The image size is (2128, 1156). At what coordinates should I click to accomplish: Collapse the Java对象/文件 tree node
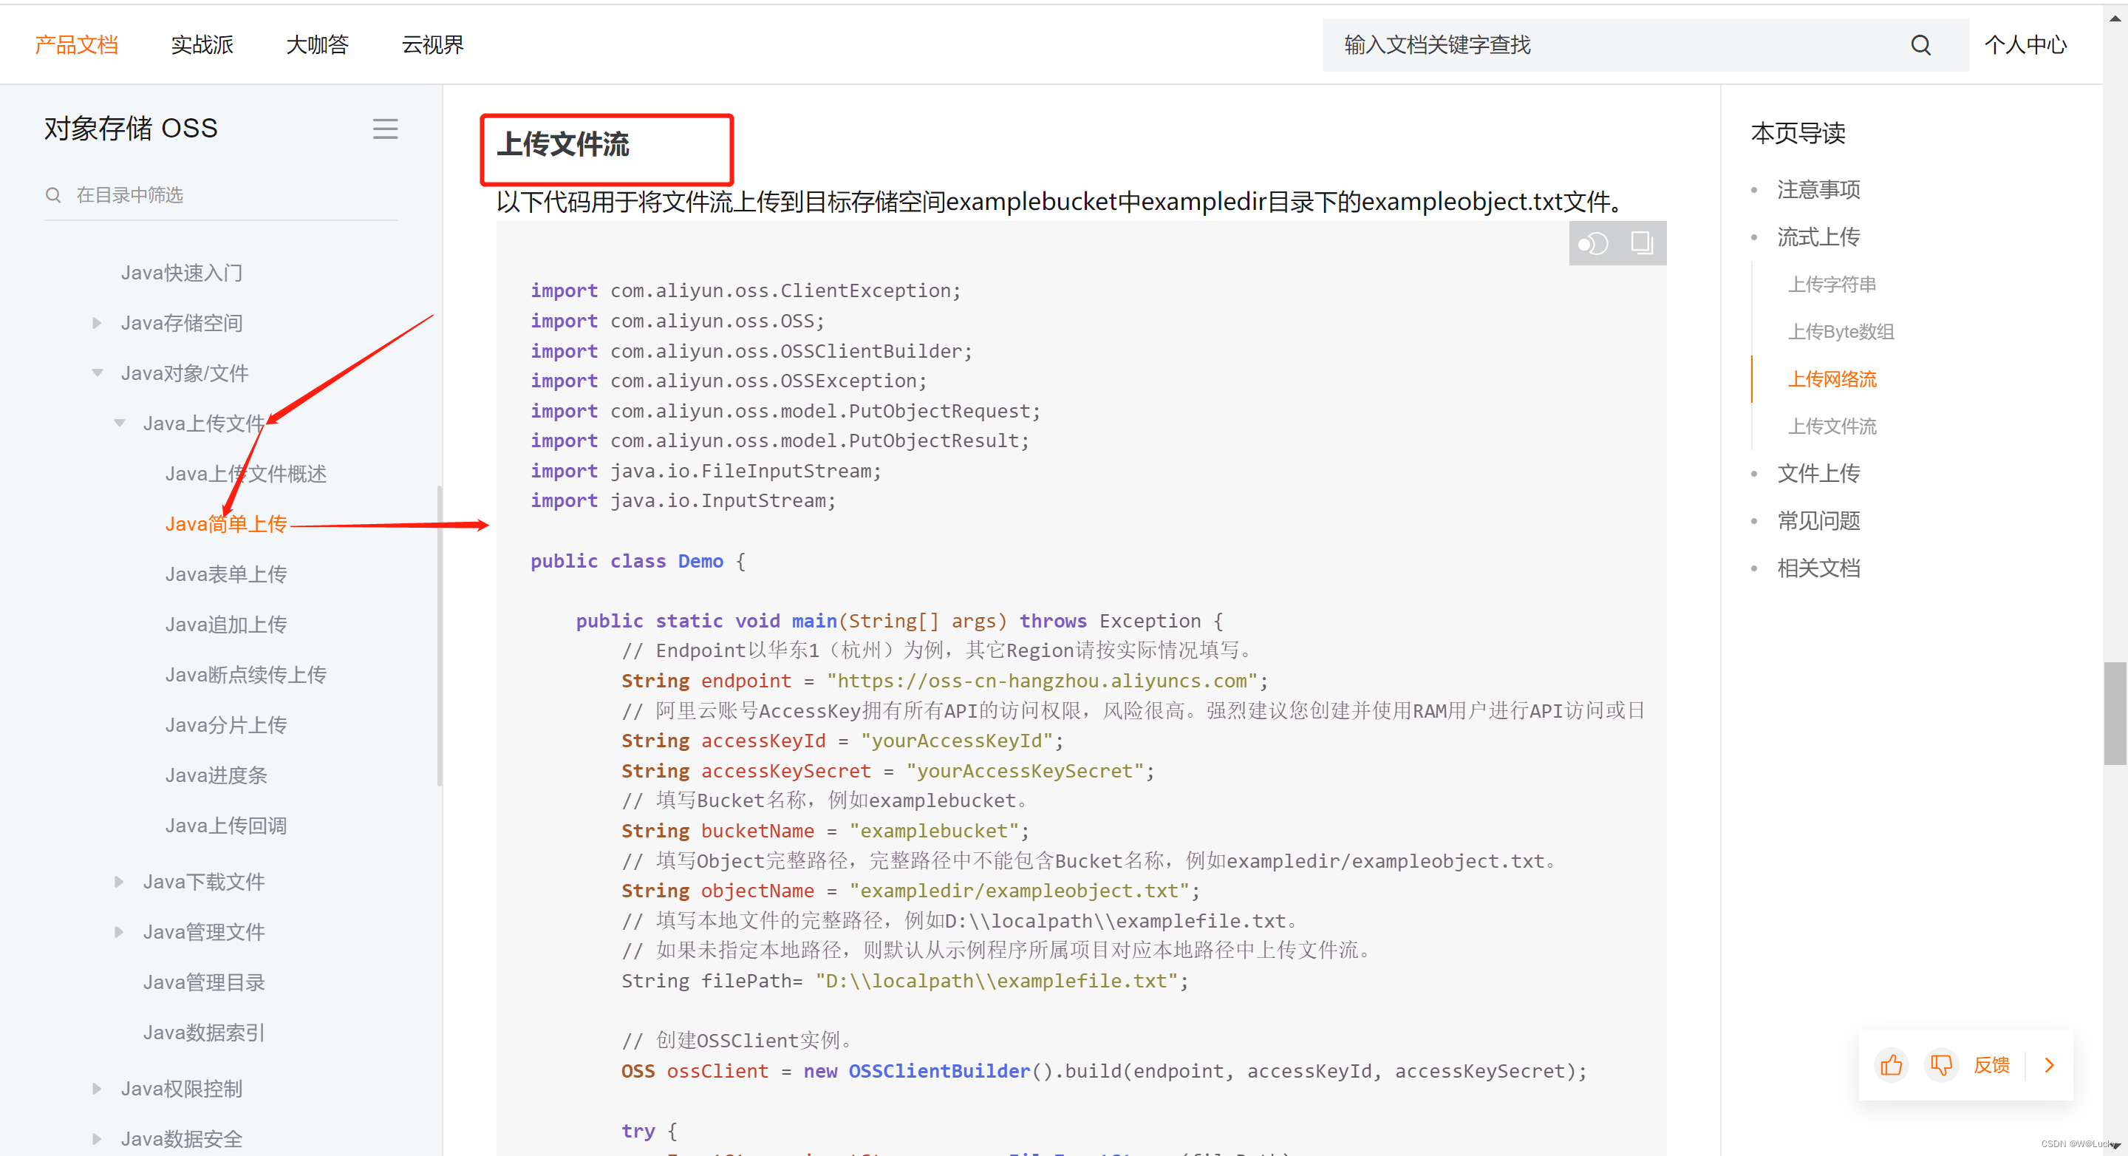coord(97,373)
